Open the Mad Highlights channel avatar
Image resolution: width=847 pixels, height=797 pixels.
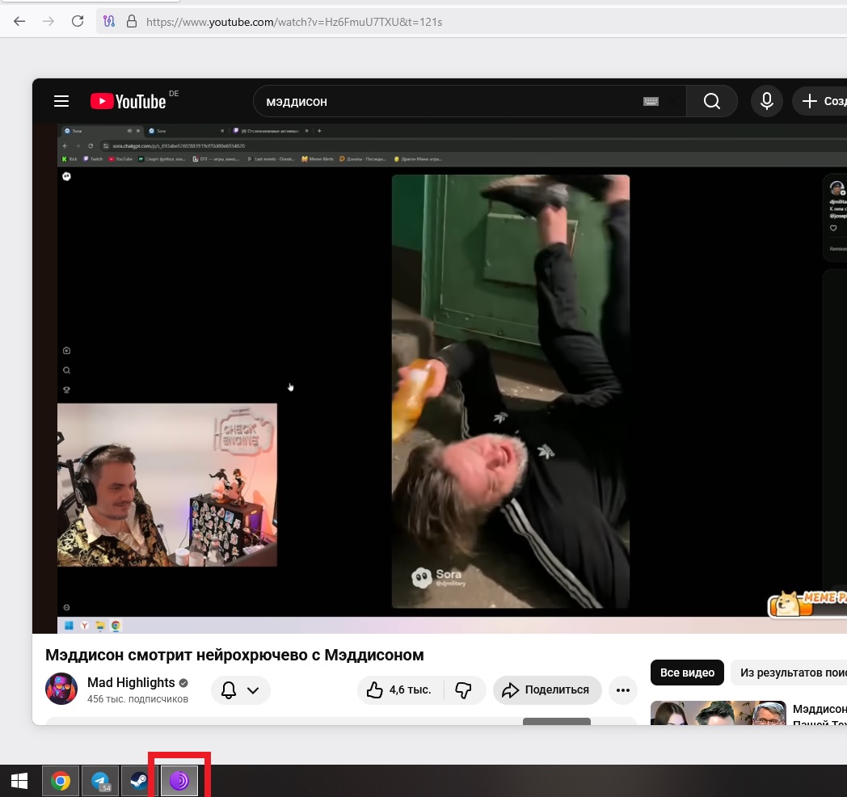[61, 689]
